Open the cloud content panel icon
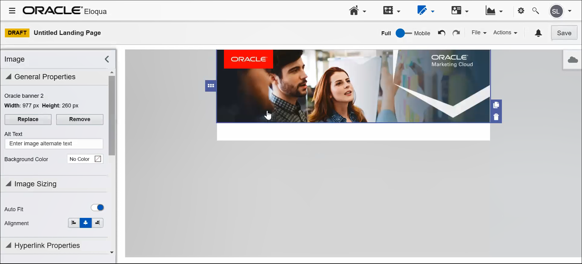The height and width of the screenshot is (264, 582). coord(573,60)
